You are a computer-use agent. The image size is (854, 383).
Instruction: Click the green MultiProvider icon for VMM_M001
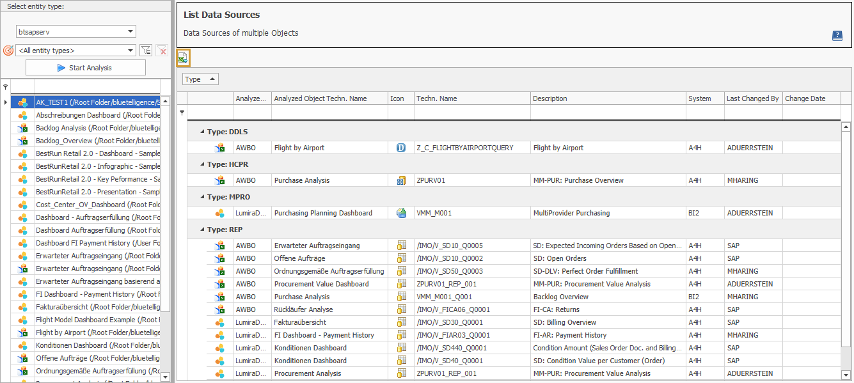tap(401, 212)
